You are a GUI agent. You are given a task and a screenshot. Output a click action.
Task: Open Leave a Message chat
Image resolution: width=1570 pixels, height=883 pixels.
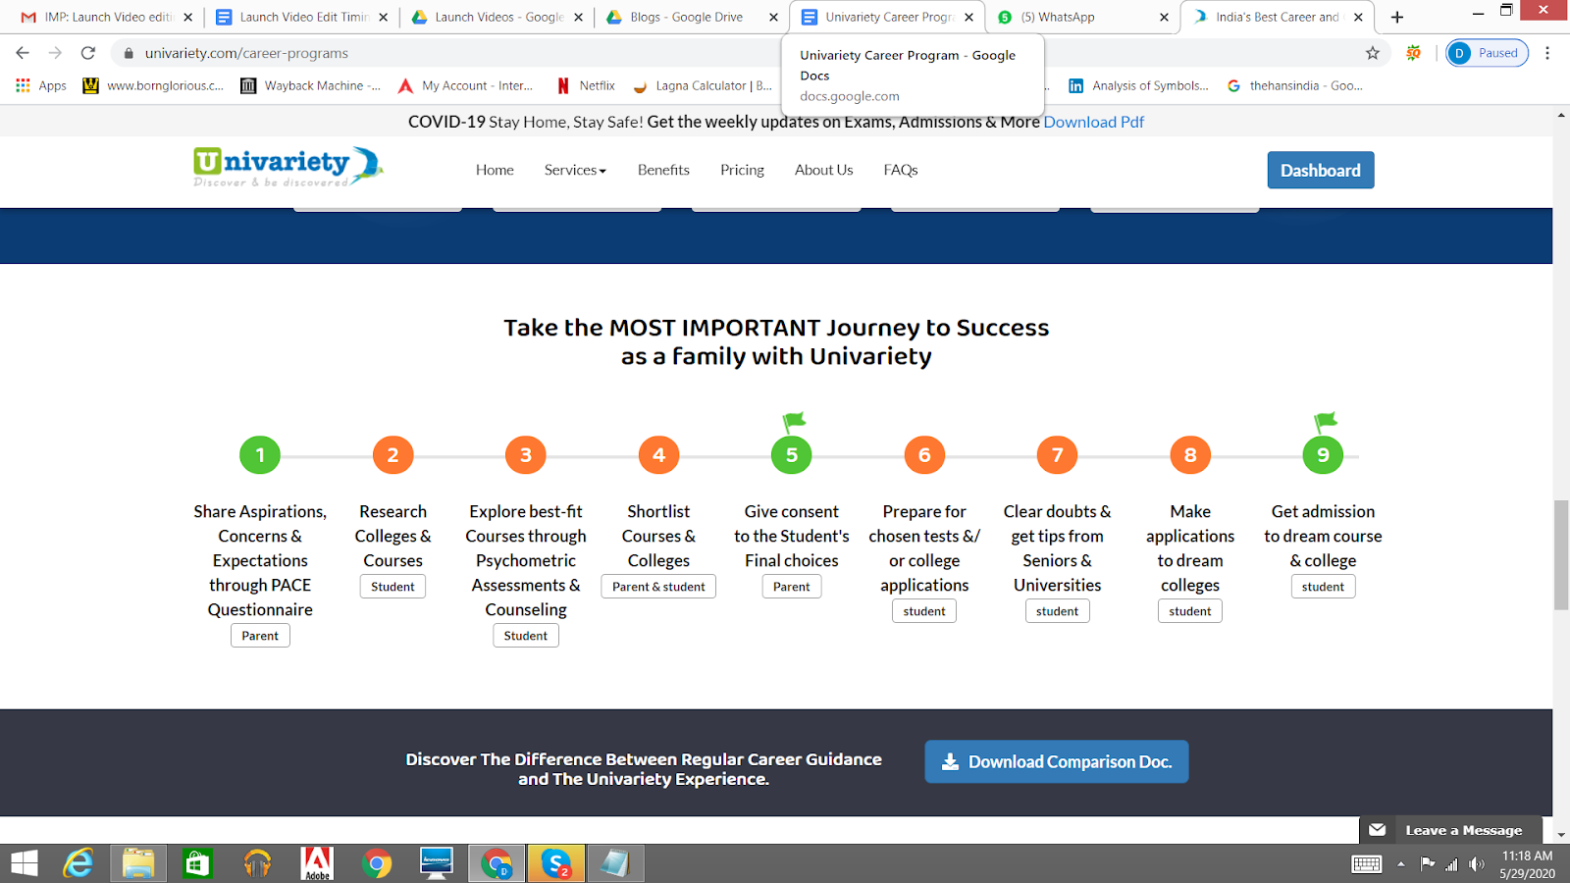pos(1450,830)
